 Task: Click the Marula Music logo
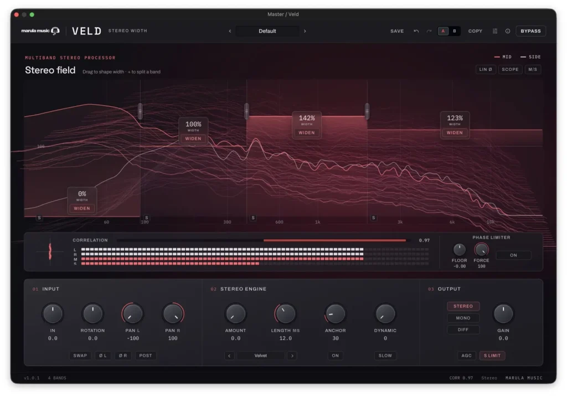click(40, 31)
